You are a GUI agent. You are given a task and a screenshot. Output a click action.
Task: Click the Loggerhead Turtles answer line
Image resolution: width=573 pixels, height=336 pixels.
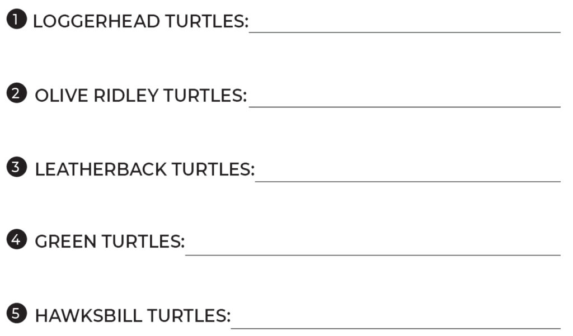(405, 32)
